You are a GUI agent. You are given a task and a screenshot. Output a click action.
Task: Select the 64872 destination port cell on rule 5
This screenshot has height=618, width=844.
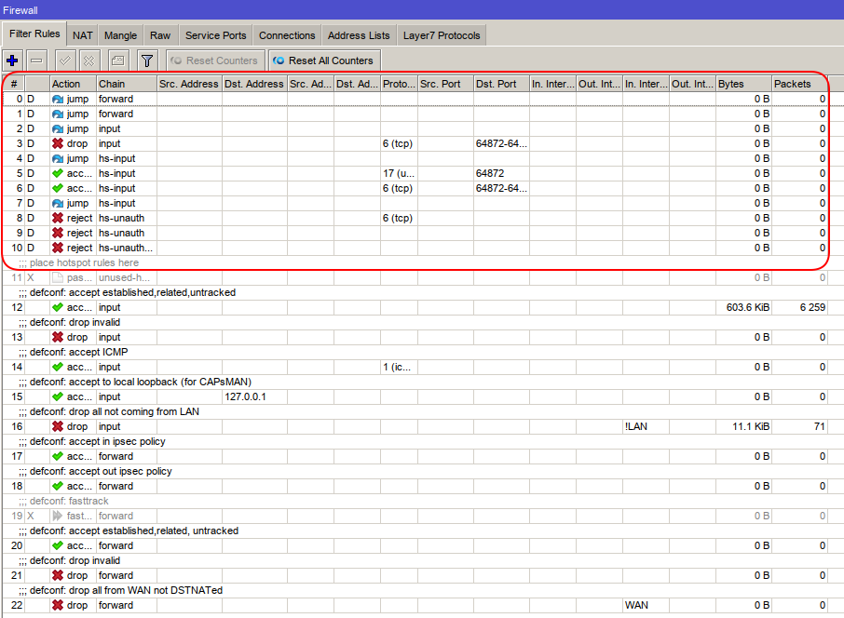coord(501,173)
